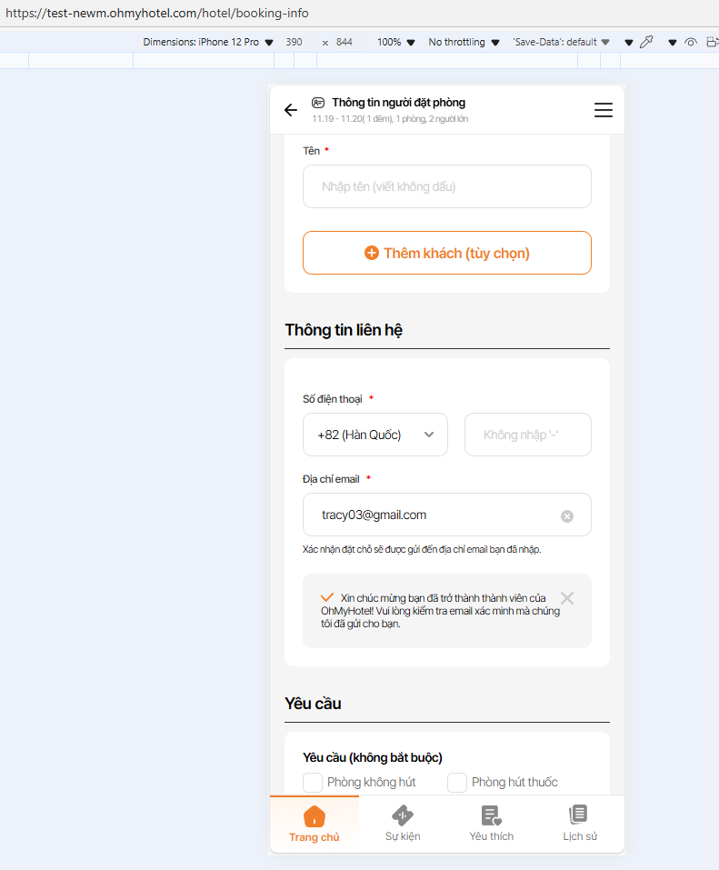Check the Phòng không hút checkbox

coord(313,782)
